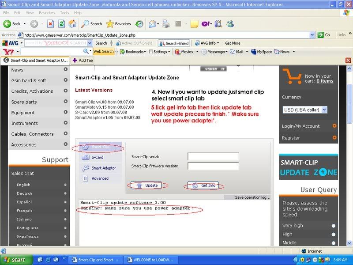The height and width of the screenshot is (265, 353).
Task: Click Save operation log link
Action: point(252,197)
